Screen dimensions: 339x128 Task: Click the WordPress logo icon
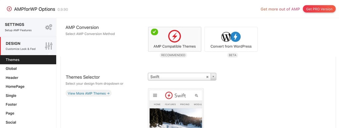(226, 37)
